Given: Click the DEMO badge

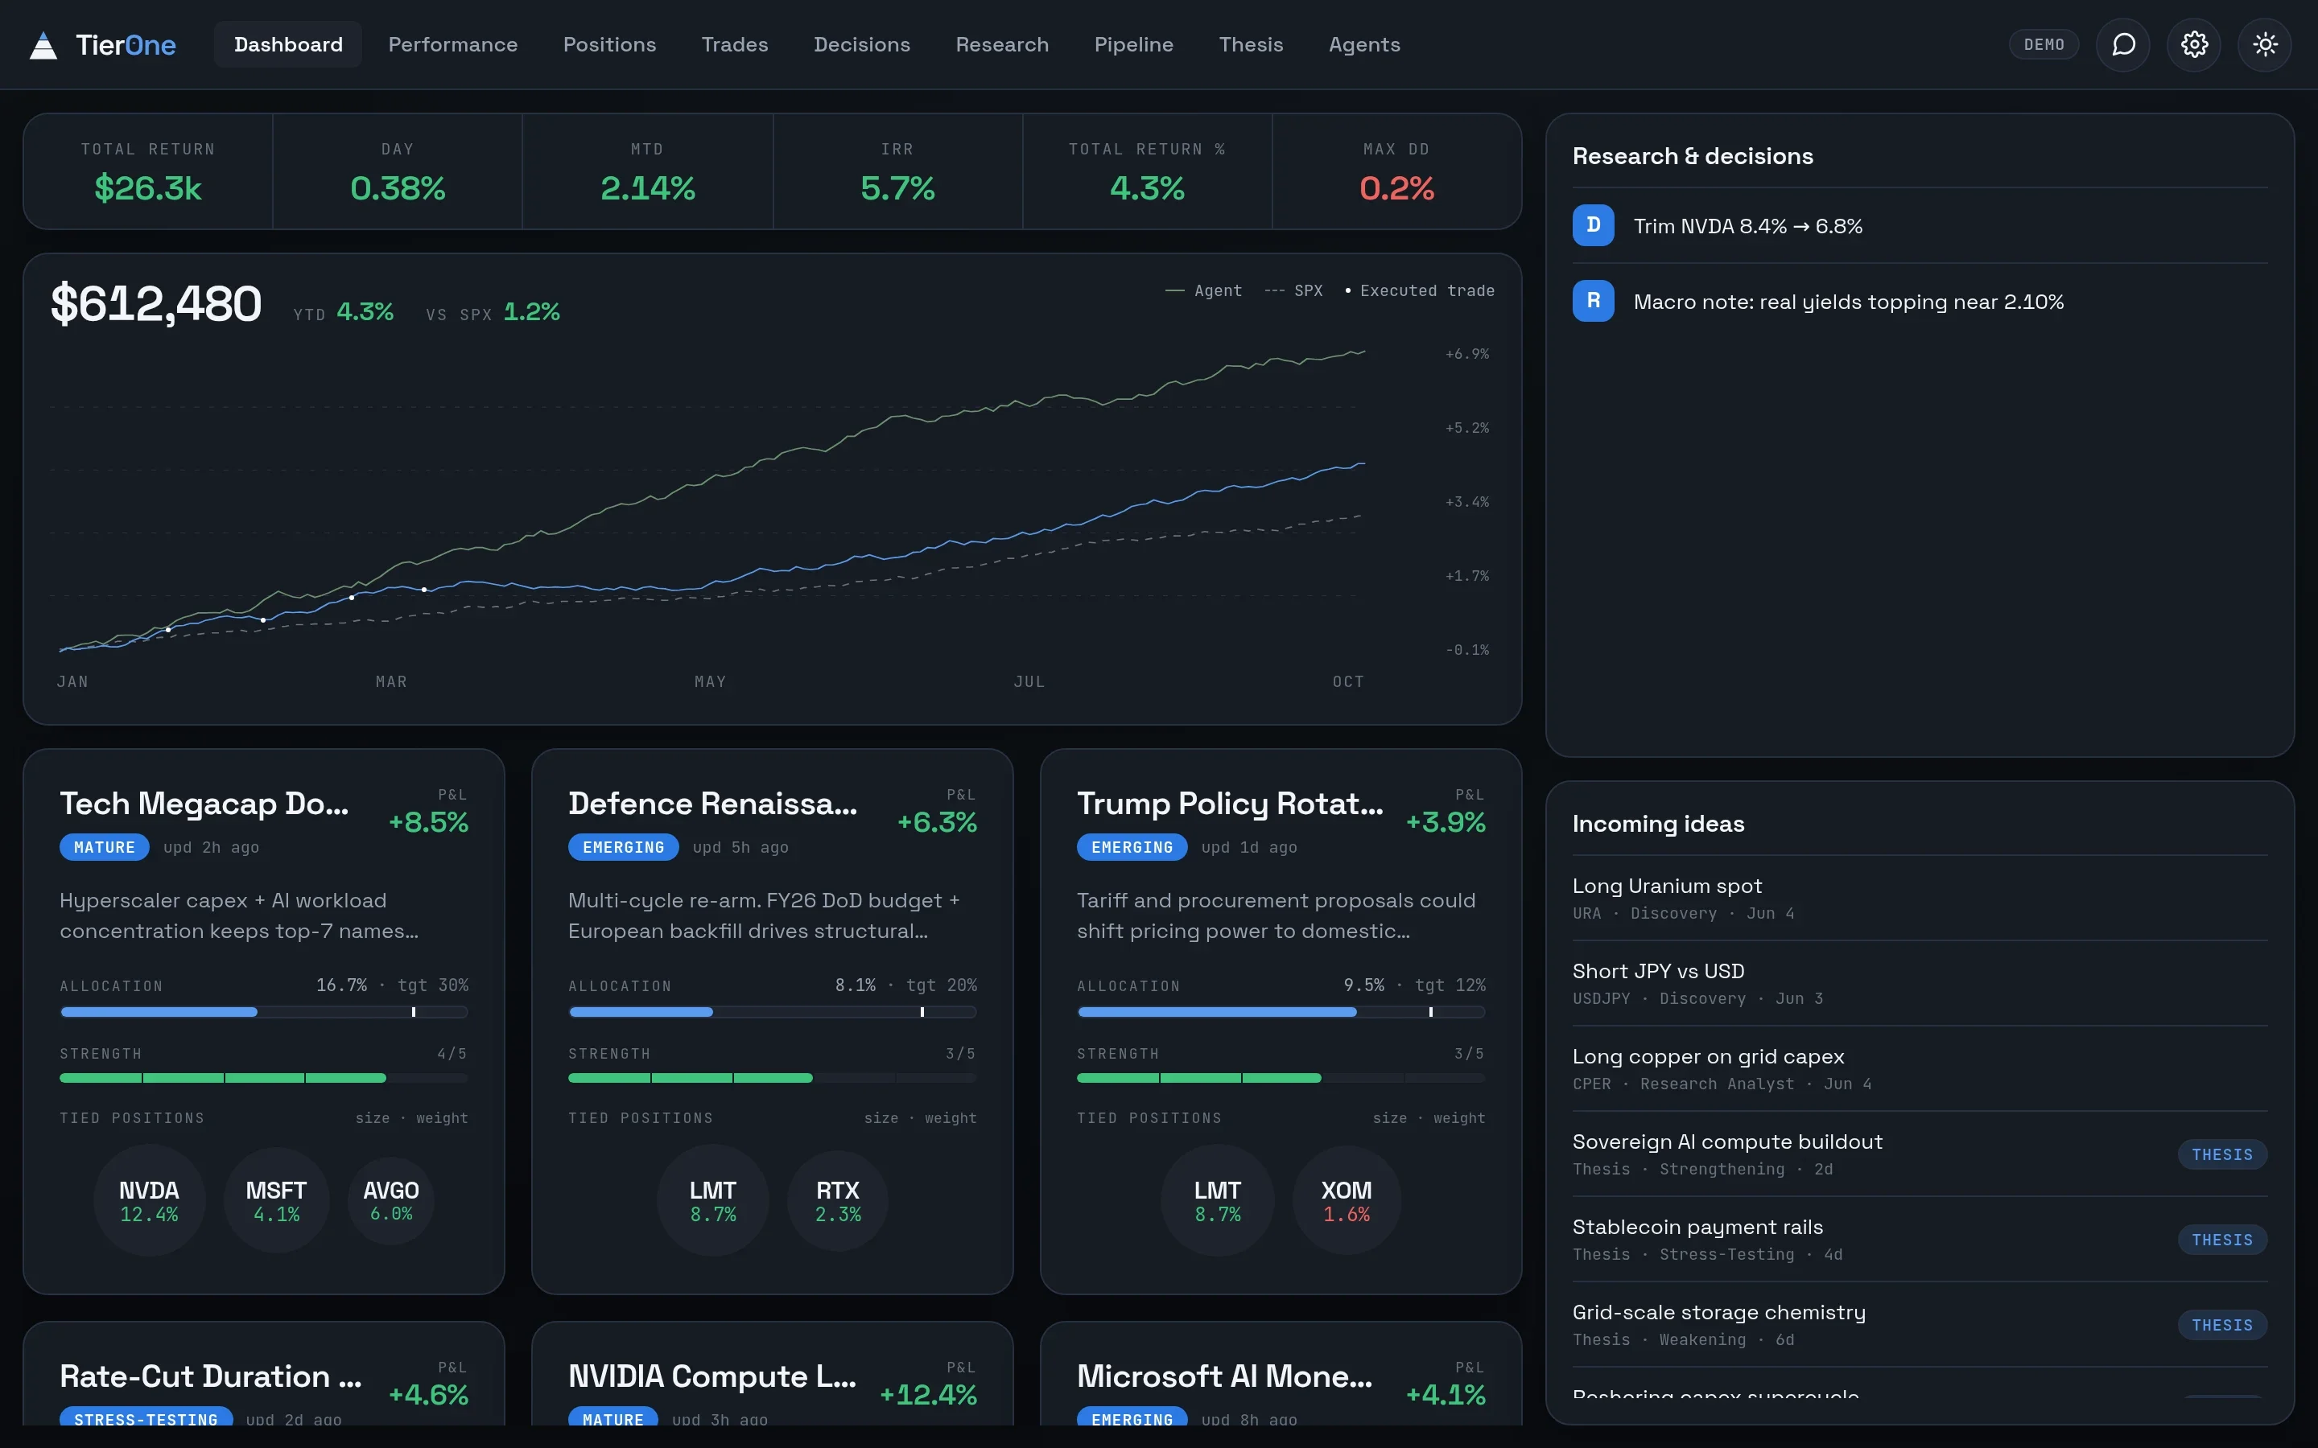Looking at the screenshot, I should (2043, 44).
